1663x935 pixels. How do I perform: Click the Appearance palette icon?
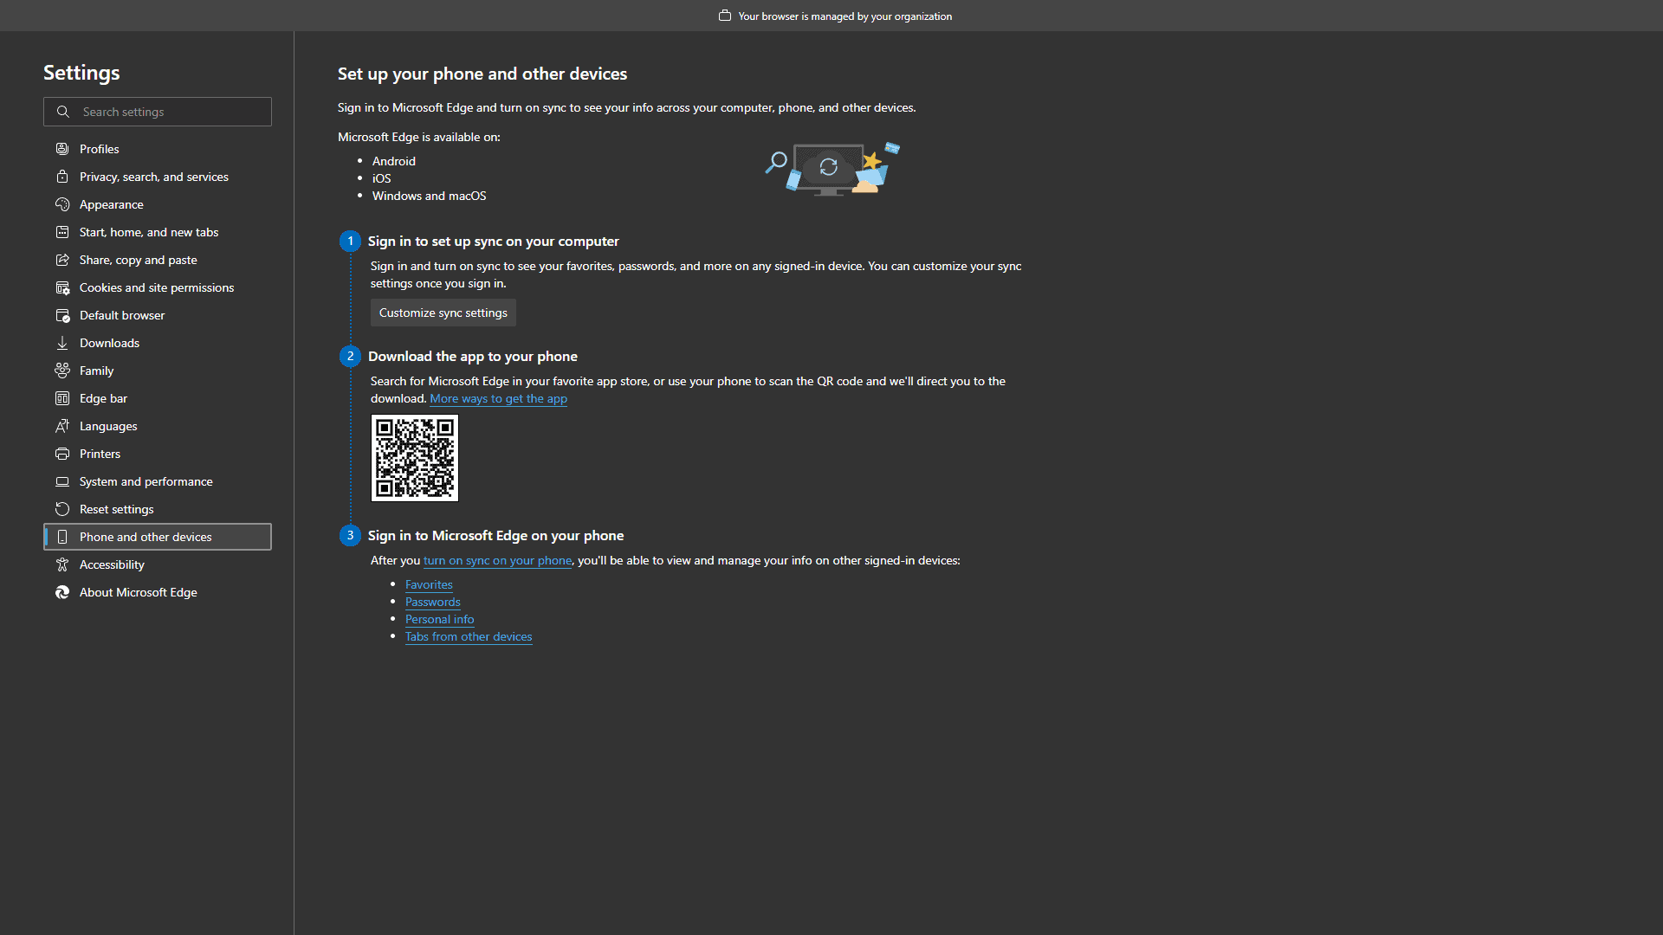click(62, 204)
